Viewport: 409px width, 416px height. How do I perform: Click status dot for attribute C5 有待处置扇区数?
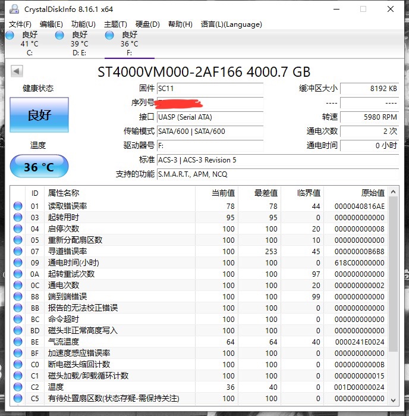click(x=18, y=398)
